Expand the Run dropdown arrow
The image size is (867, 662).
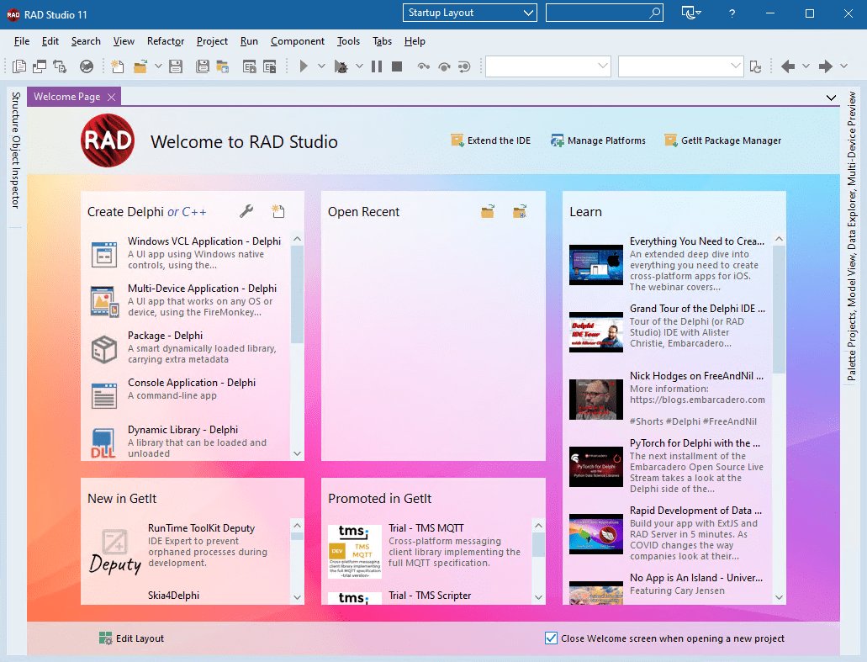321,66
